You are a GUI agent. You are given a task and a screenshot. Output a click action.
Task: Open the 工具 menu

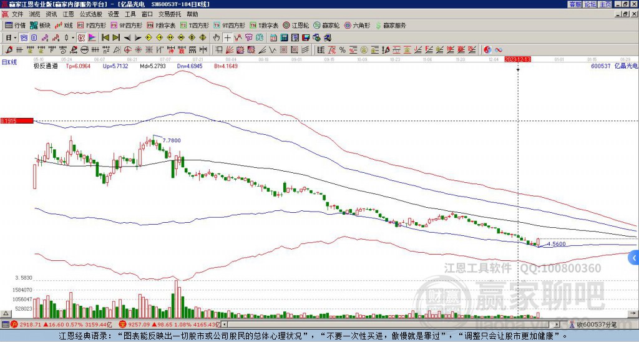coord(130,14)
